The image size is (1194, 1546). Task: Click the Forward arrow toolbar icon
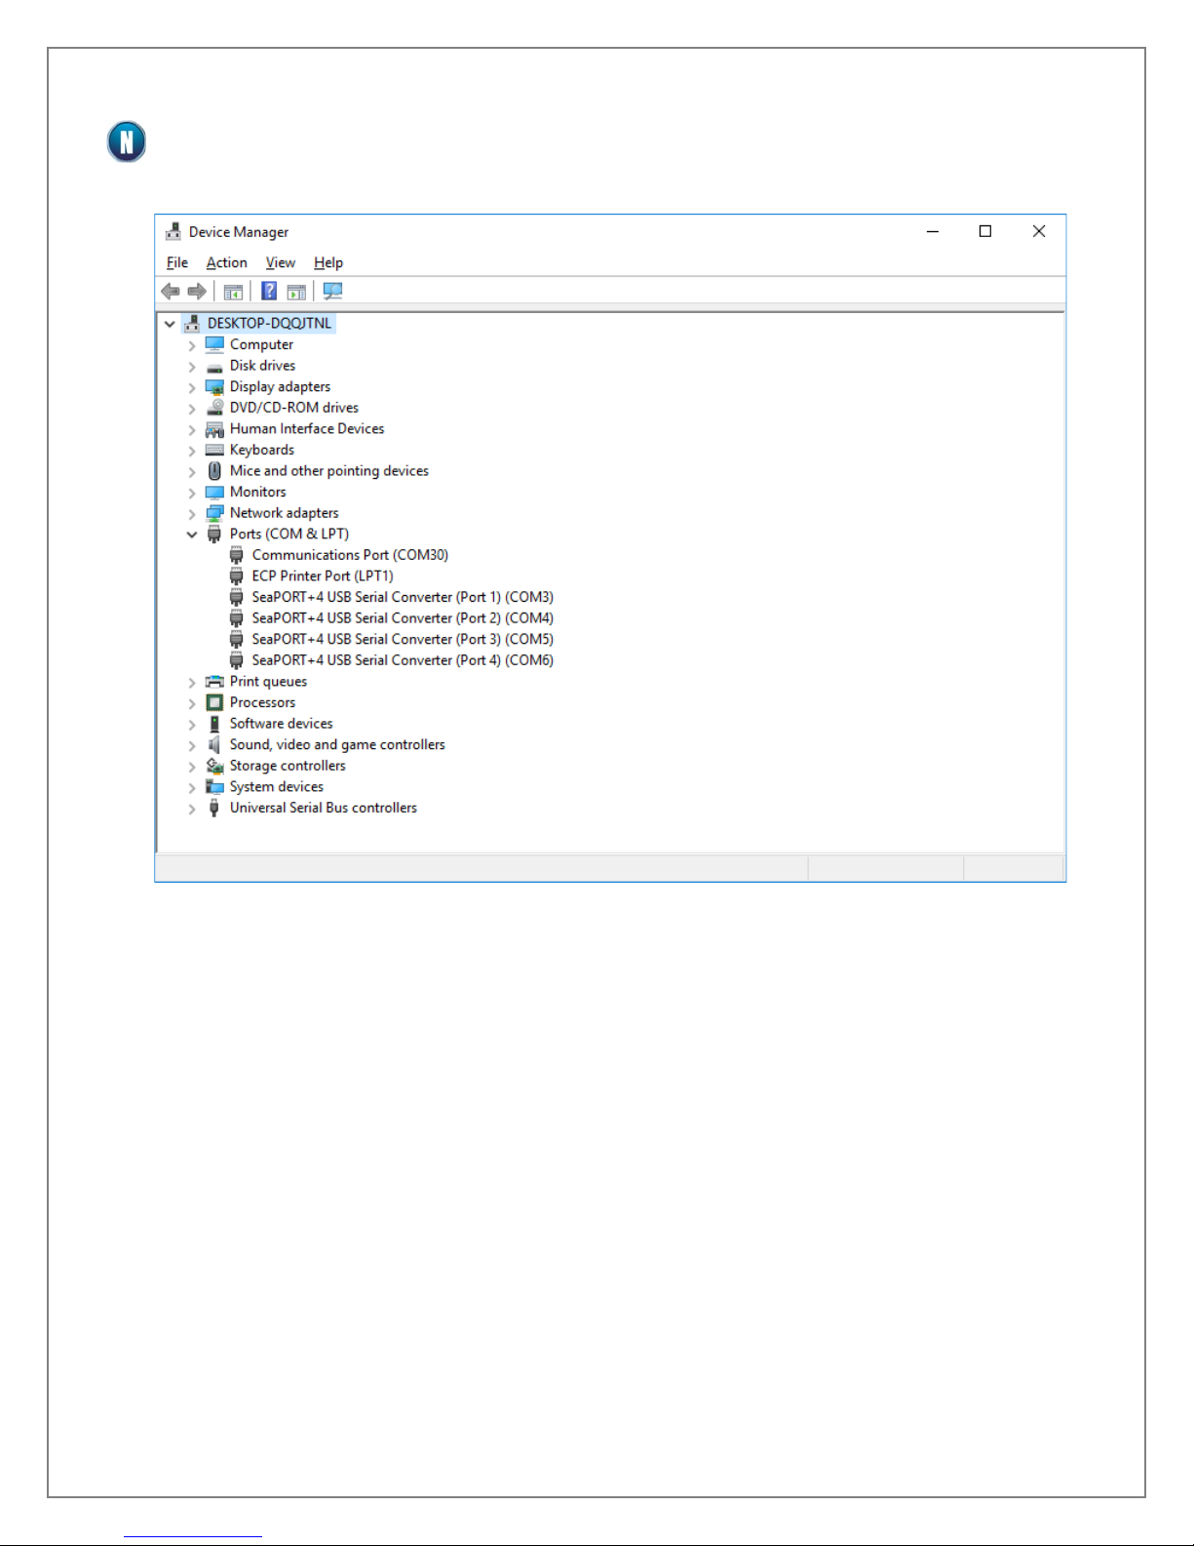pyautogui.click(x=197, y=291)
